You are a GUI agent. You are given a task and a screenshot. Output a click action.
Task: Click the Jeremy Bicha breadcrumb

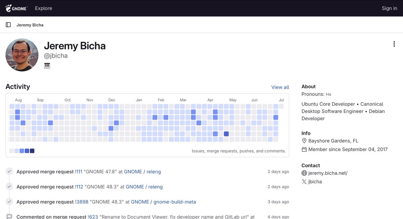tap(30, 25)
